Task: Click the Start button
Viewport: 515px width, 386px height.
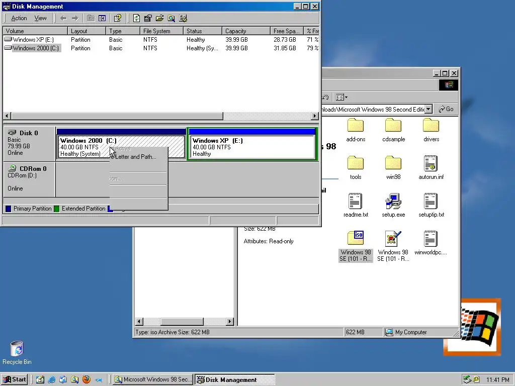Action: pyautogui.click(x=14, y=379)
